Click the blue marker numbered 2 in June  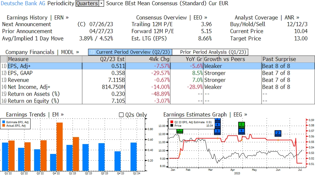[278, 133]
